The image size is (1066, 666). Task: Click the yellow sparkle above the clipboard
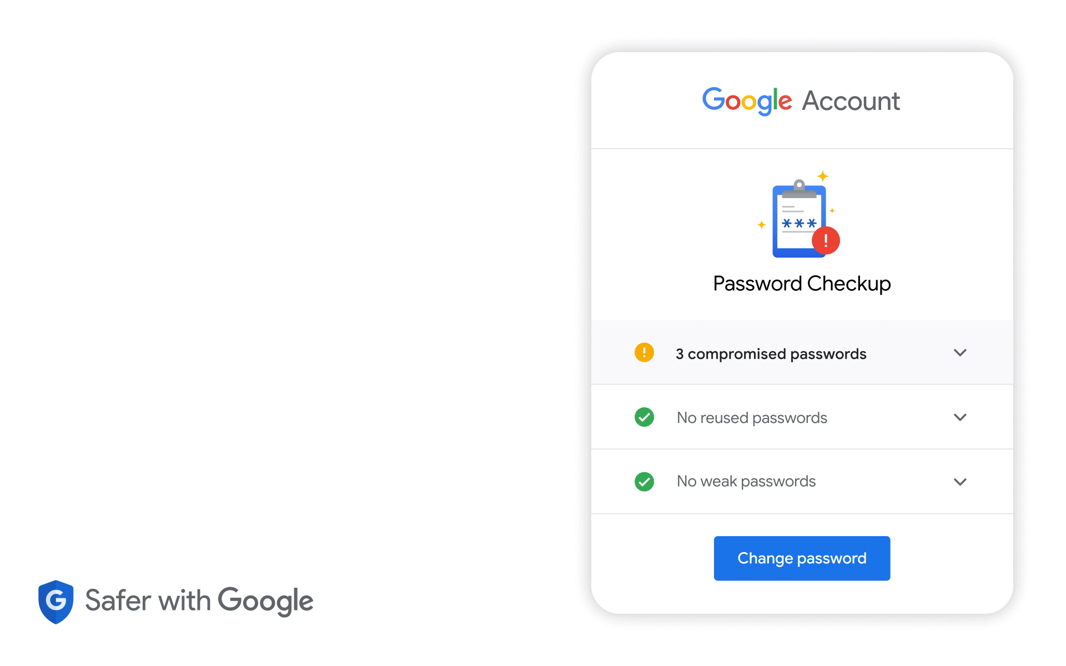coord(823,176)
